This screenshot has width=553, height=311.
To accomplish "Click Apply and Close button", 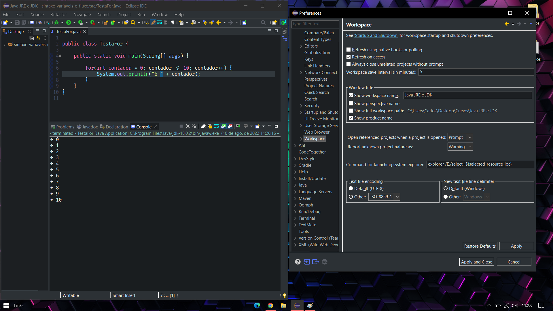I will pos(476,262).
